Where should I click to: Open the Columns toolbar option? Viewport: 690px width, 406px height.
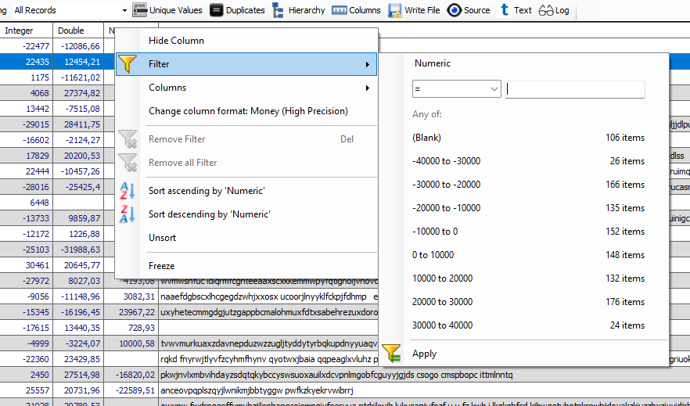point(340,10)
